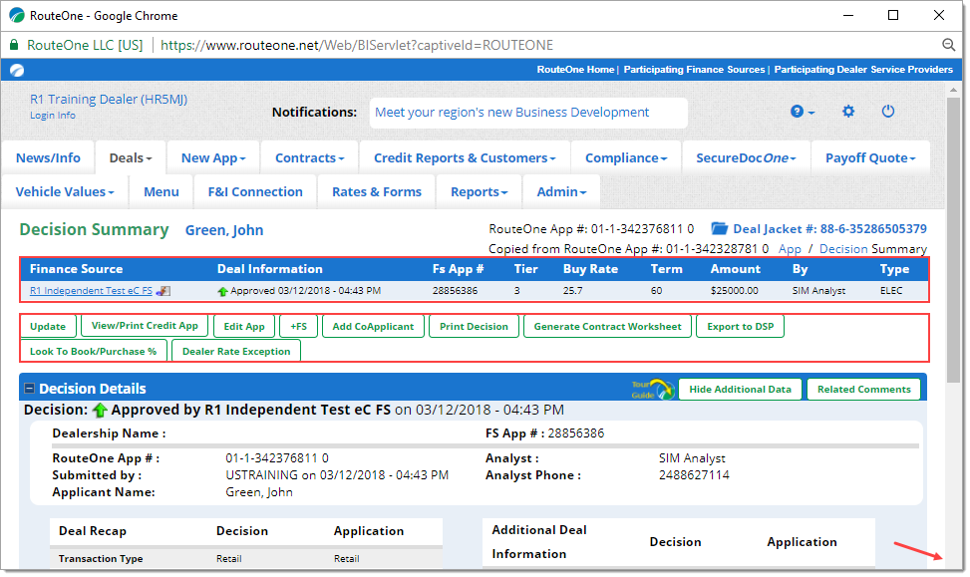
Task: Click Add CoApplicant button
Action: coord(373,327)
